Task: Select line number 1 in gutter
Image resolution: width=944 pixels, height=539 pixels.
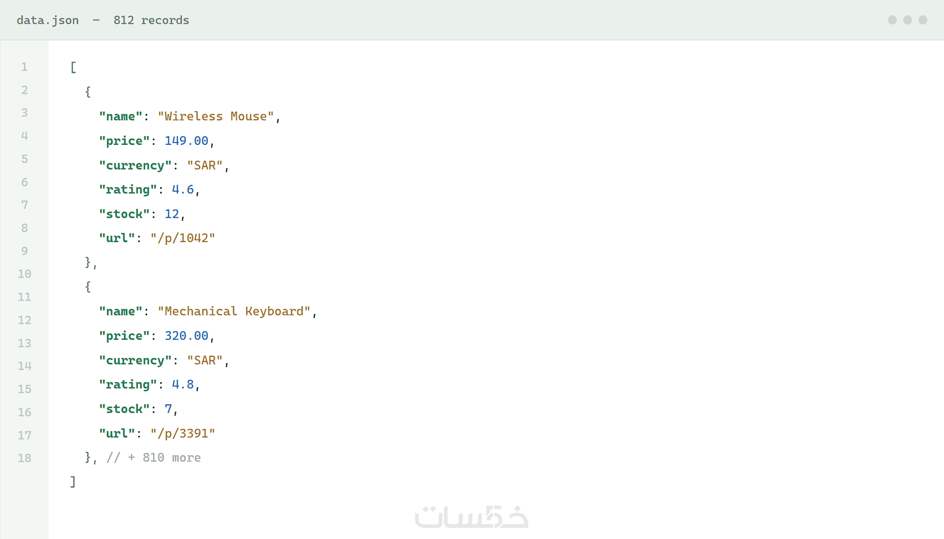Action: coord(25,67)
